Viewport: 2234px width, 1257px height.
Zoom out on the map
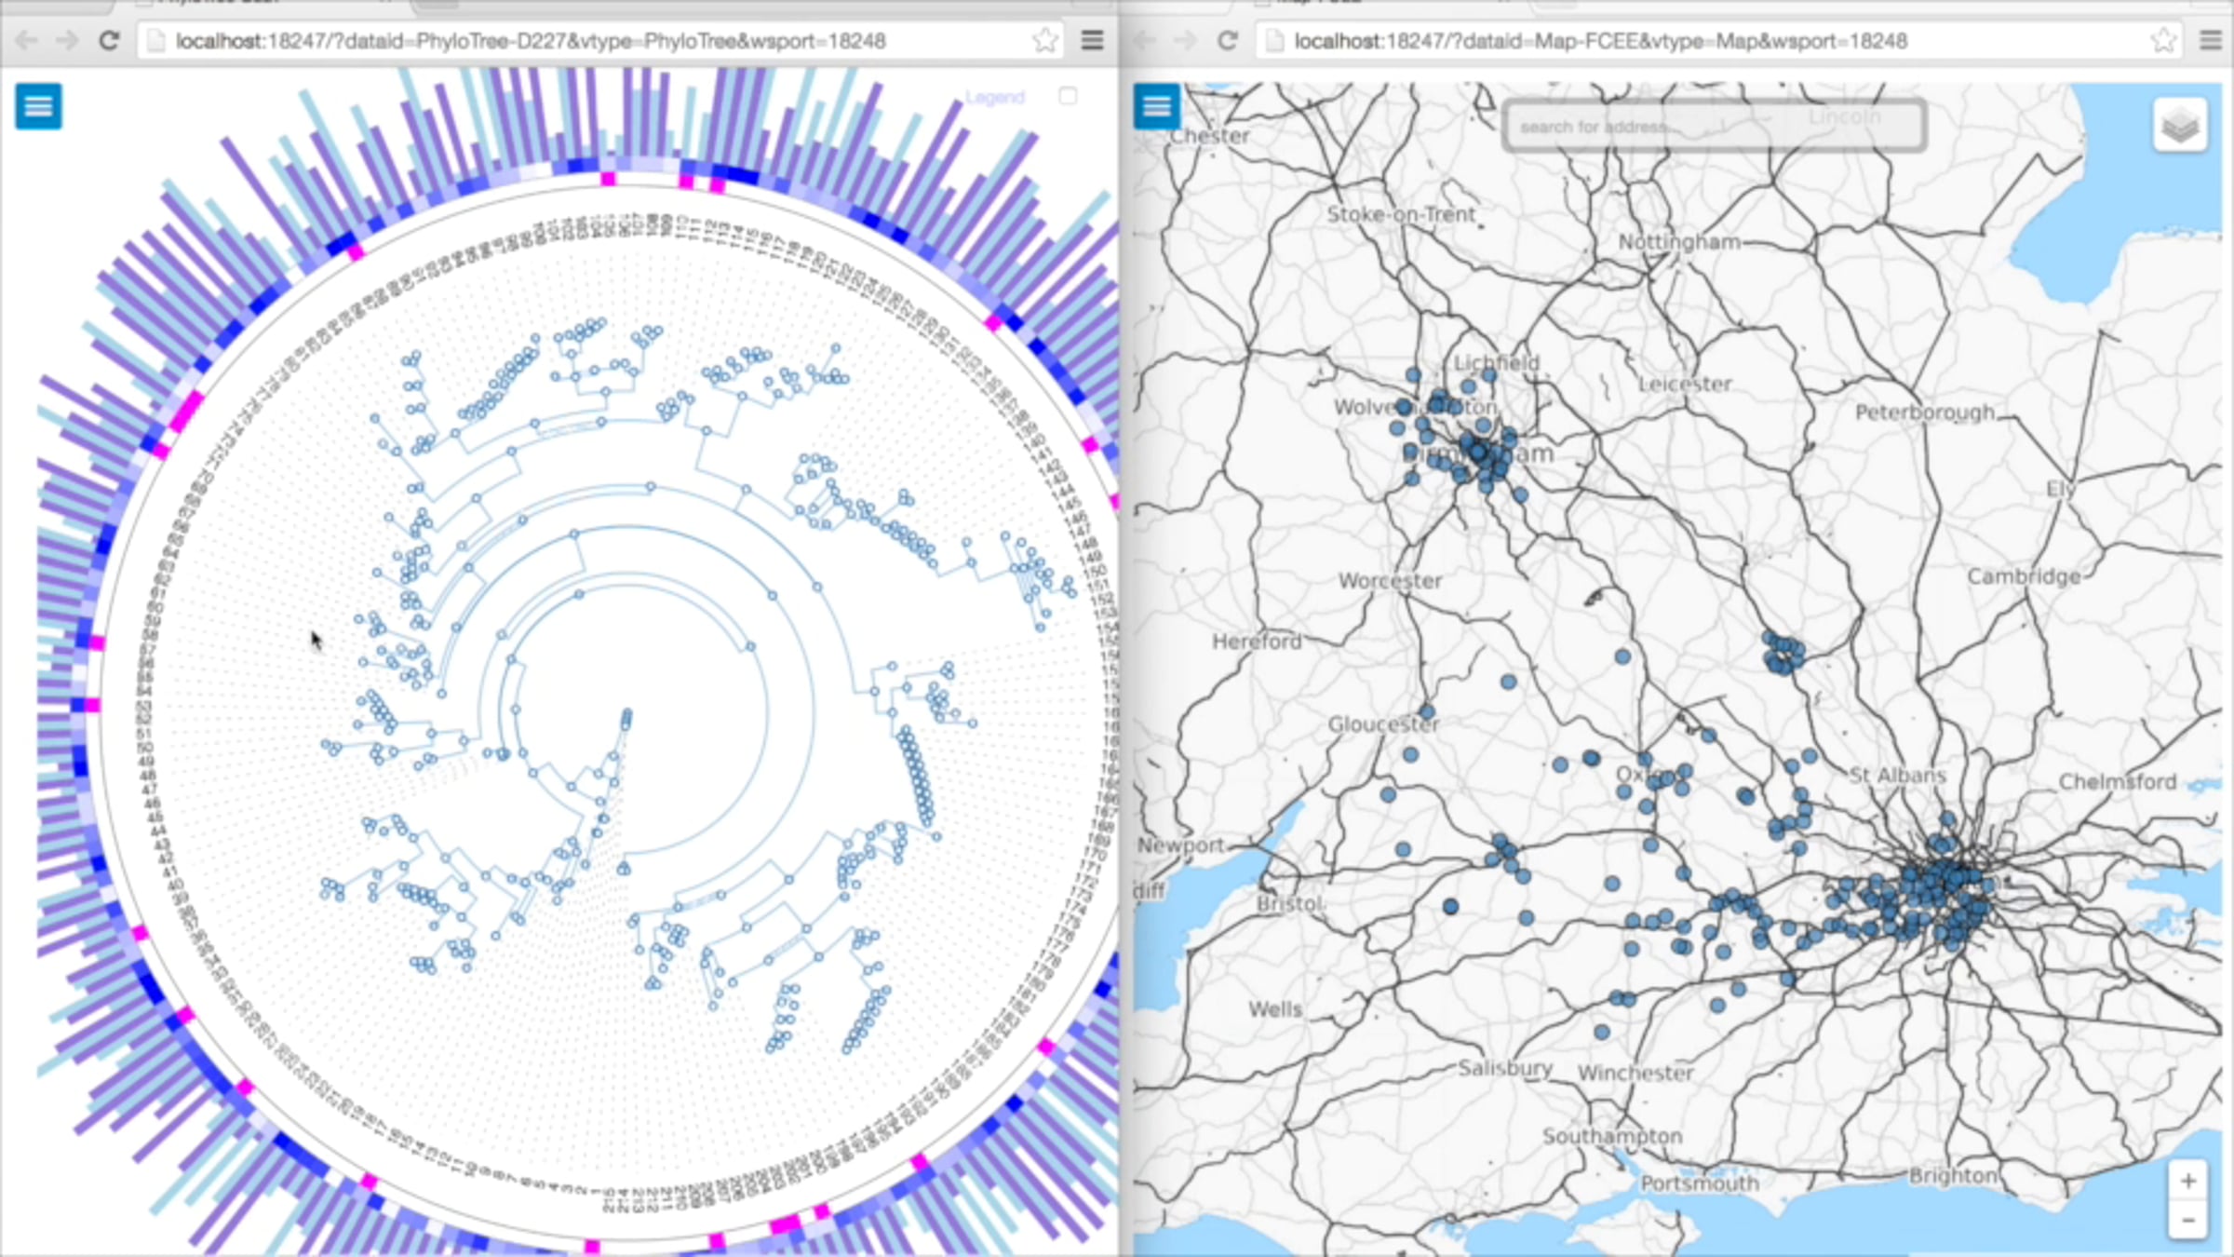(x=2187, y=1220)
